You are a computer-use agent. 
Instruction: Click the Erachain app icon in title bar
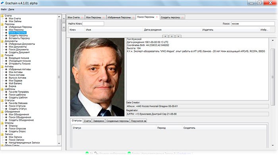click(2, 3)
